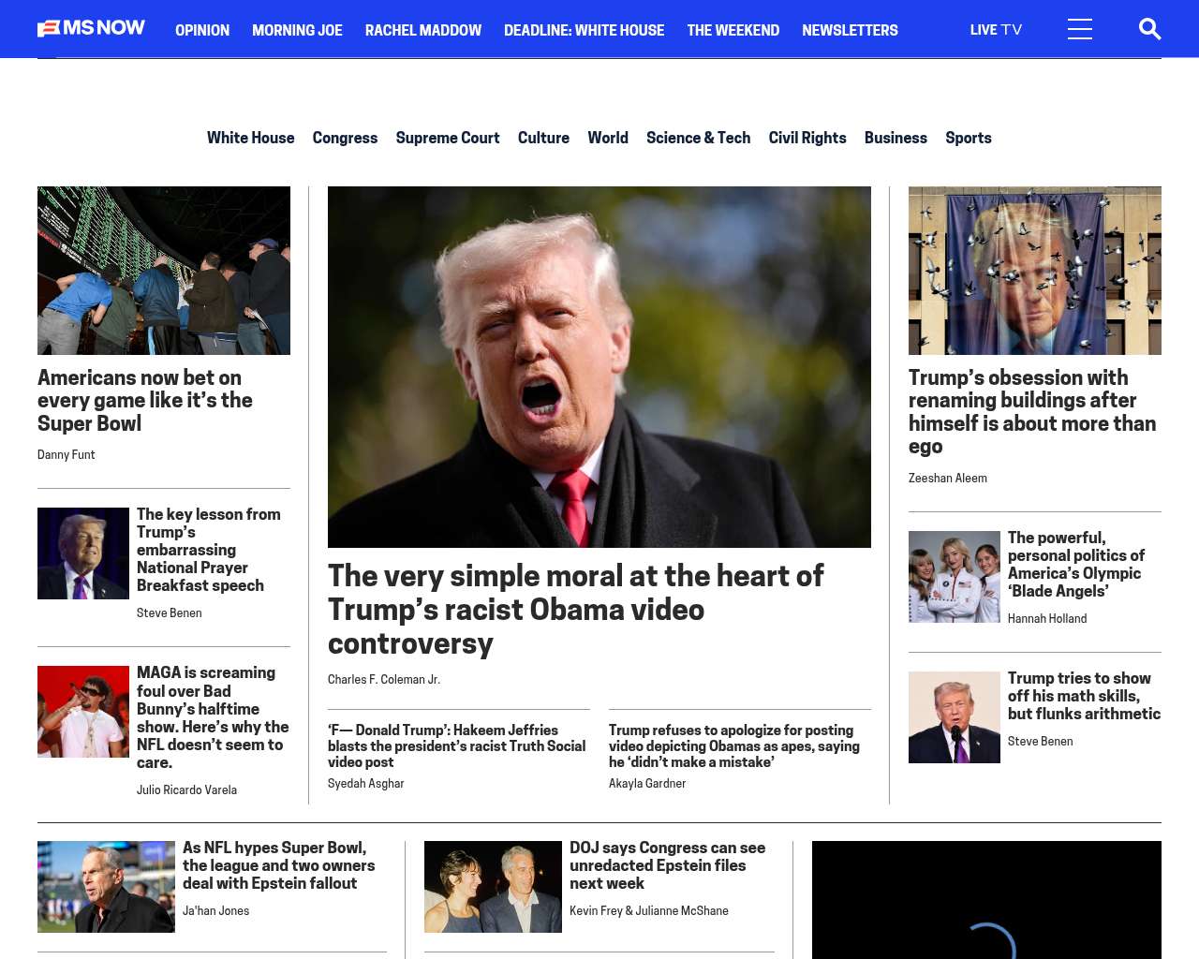Read 'Americans now bet on every game' article
The width and height of the screenshot is (1199, 959).
coord(145,401)
